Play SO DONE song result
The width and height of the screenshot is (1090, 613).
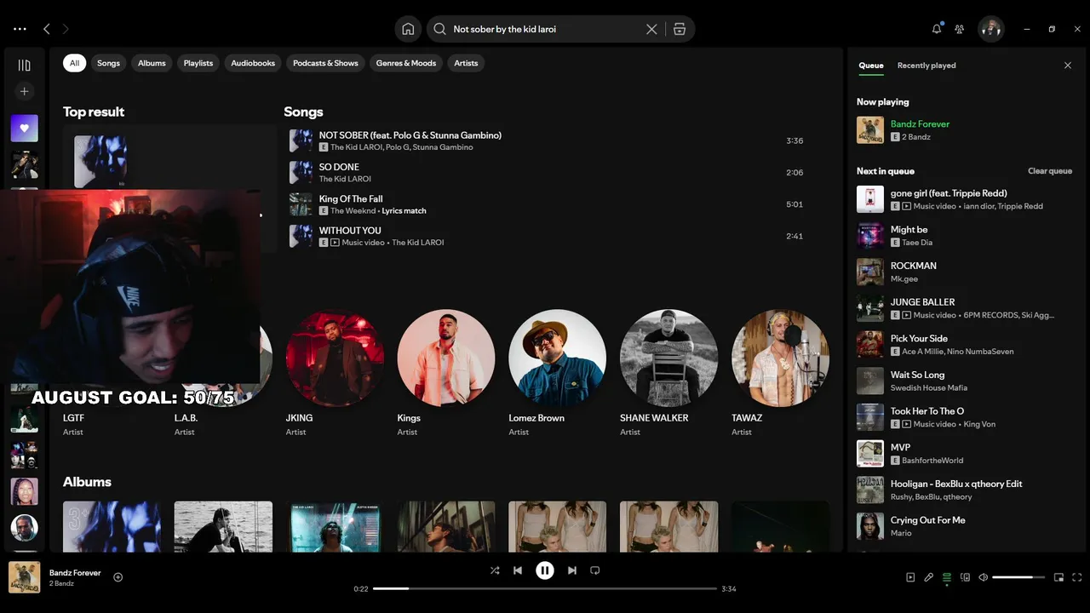(548, 173)
